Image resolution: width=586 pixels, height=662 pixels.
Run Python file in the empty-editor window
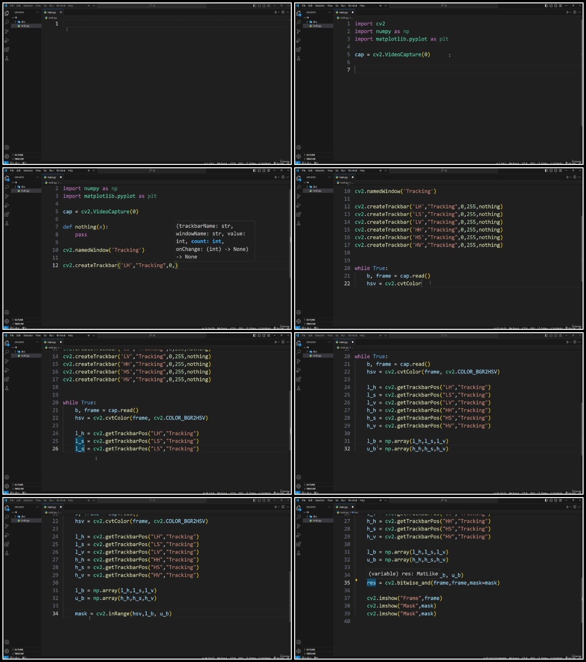click(276, 12)
